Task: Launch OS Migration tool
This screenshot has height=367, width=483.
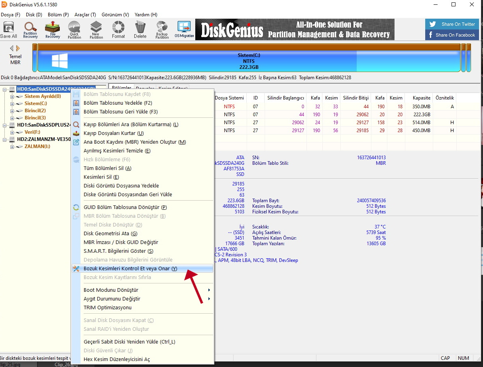Action: click(184, 30)
